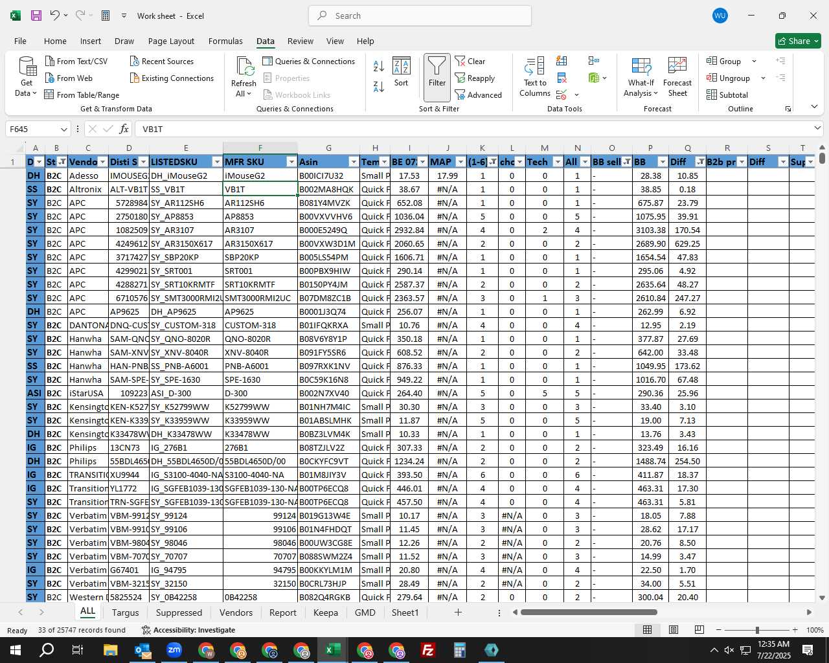Switch to Normal view in status bar

point(647,630)
